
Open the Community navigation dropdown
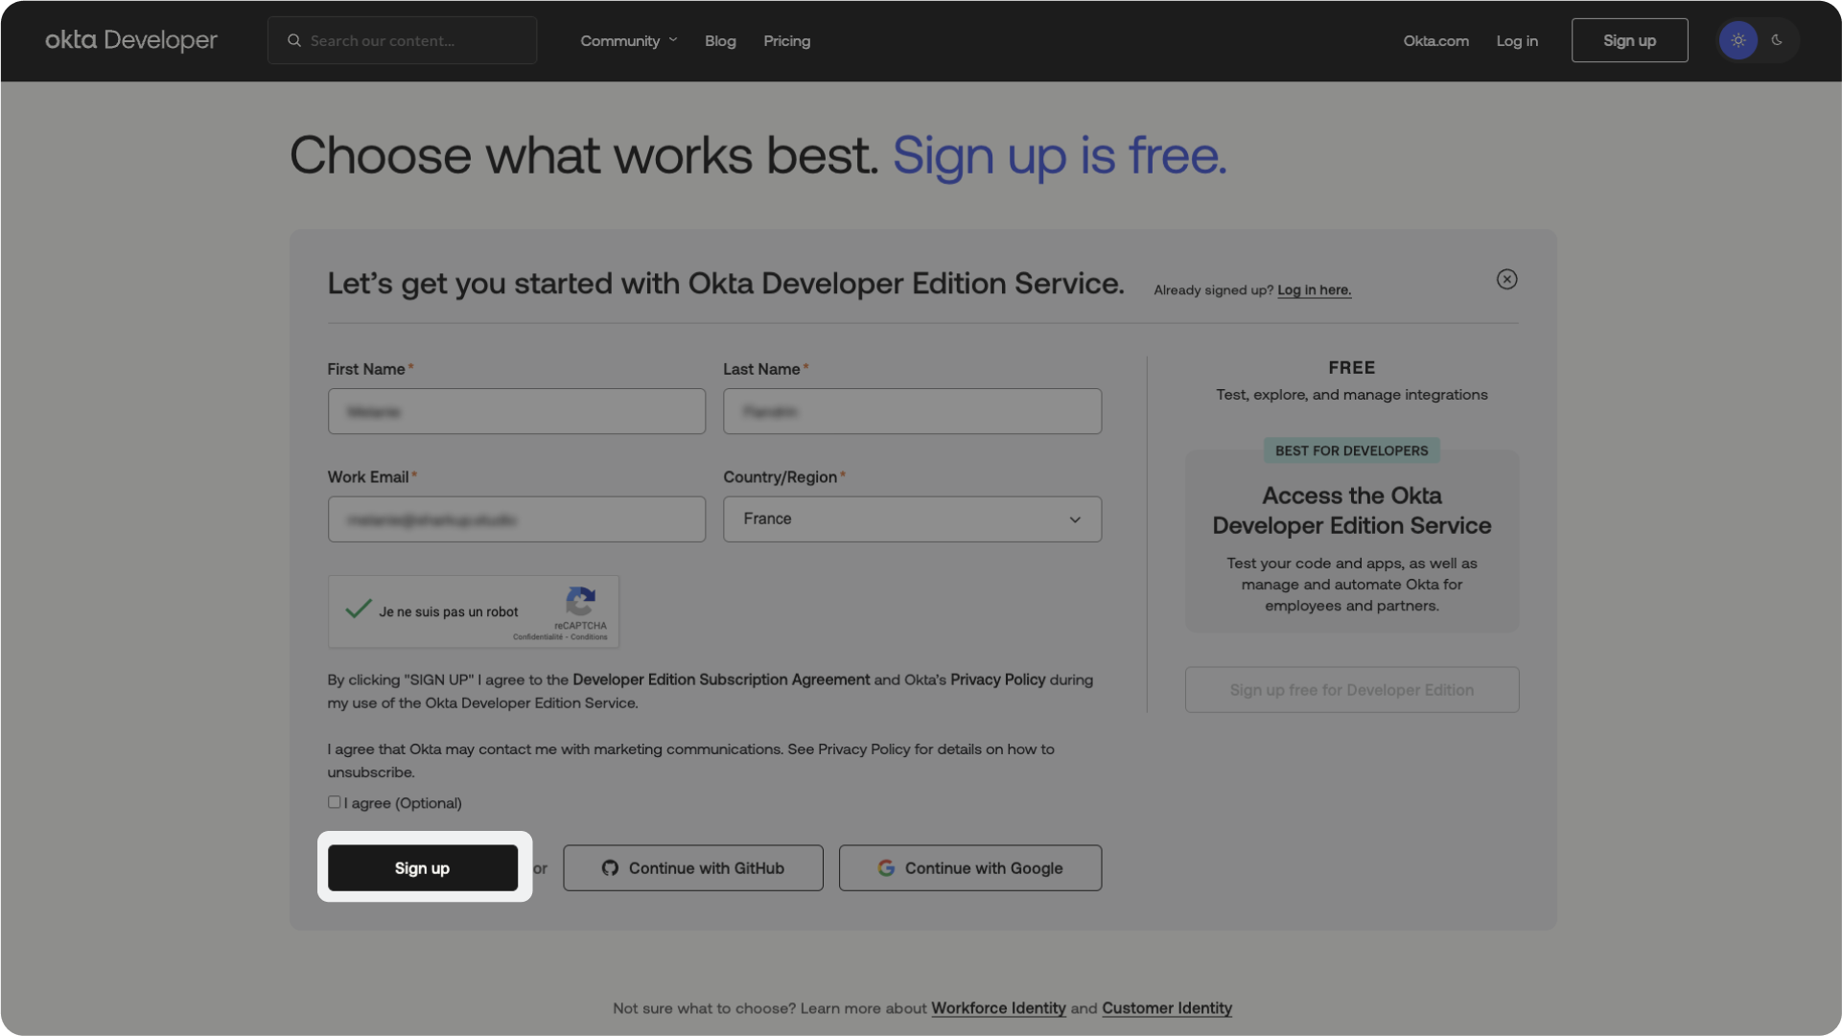tap(627, 40)
